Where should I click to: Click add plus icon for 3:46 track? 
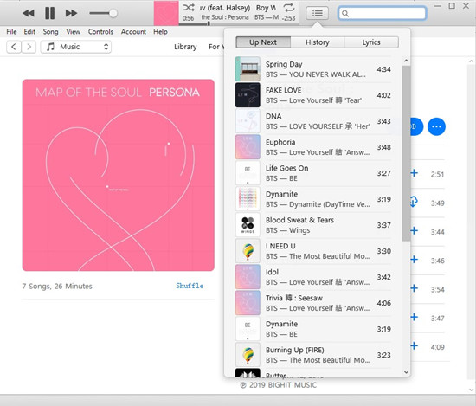tap(414, 260)
